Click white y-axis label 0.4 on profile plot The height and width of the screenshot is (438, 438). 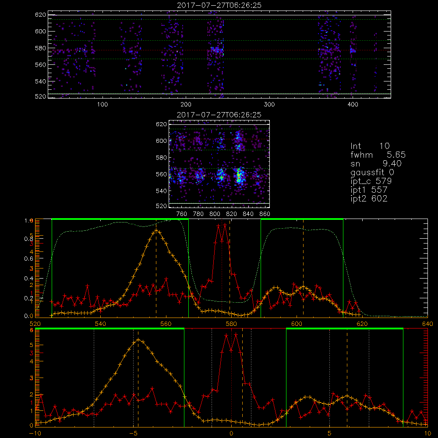tap(28, 279)
